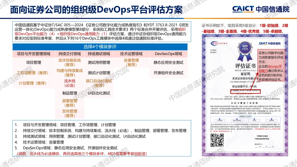Select list row 1 starting '项目与开发管理领域：'
Image resolution: width=297 pixels, height=167 pixels.
point(65,125)
